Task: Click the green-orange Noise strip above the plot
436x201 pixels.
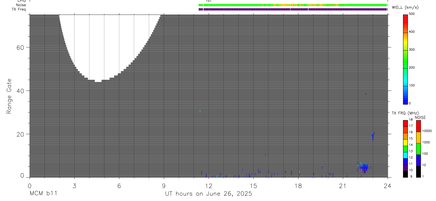Action: tap(293, 5)
